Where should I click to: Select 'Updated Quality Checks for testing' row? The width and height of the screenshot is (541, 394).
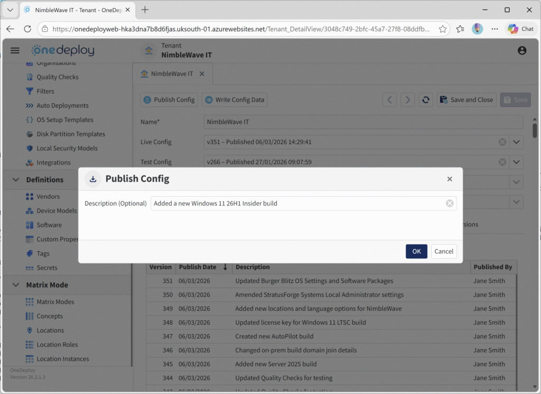[331, 378]
